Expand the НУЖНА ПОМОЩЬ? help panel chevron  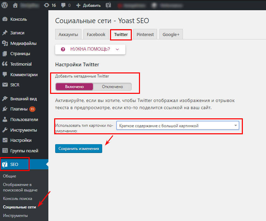[117, 49]
